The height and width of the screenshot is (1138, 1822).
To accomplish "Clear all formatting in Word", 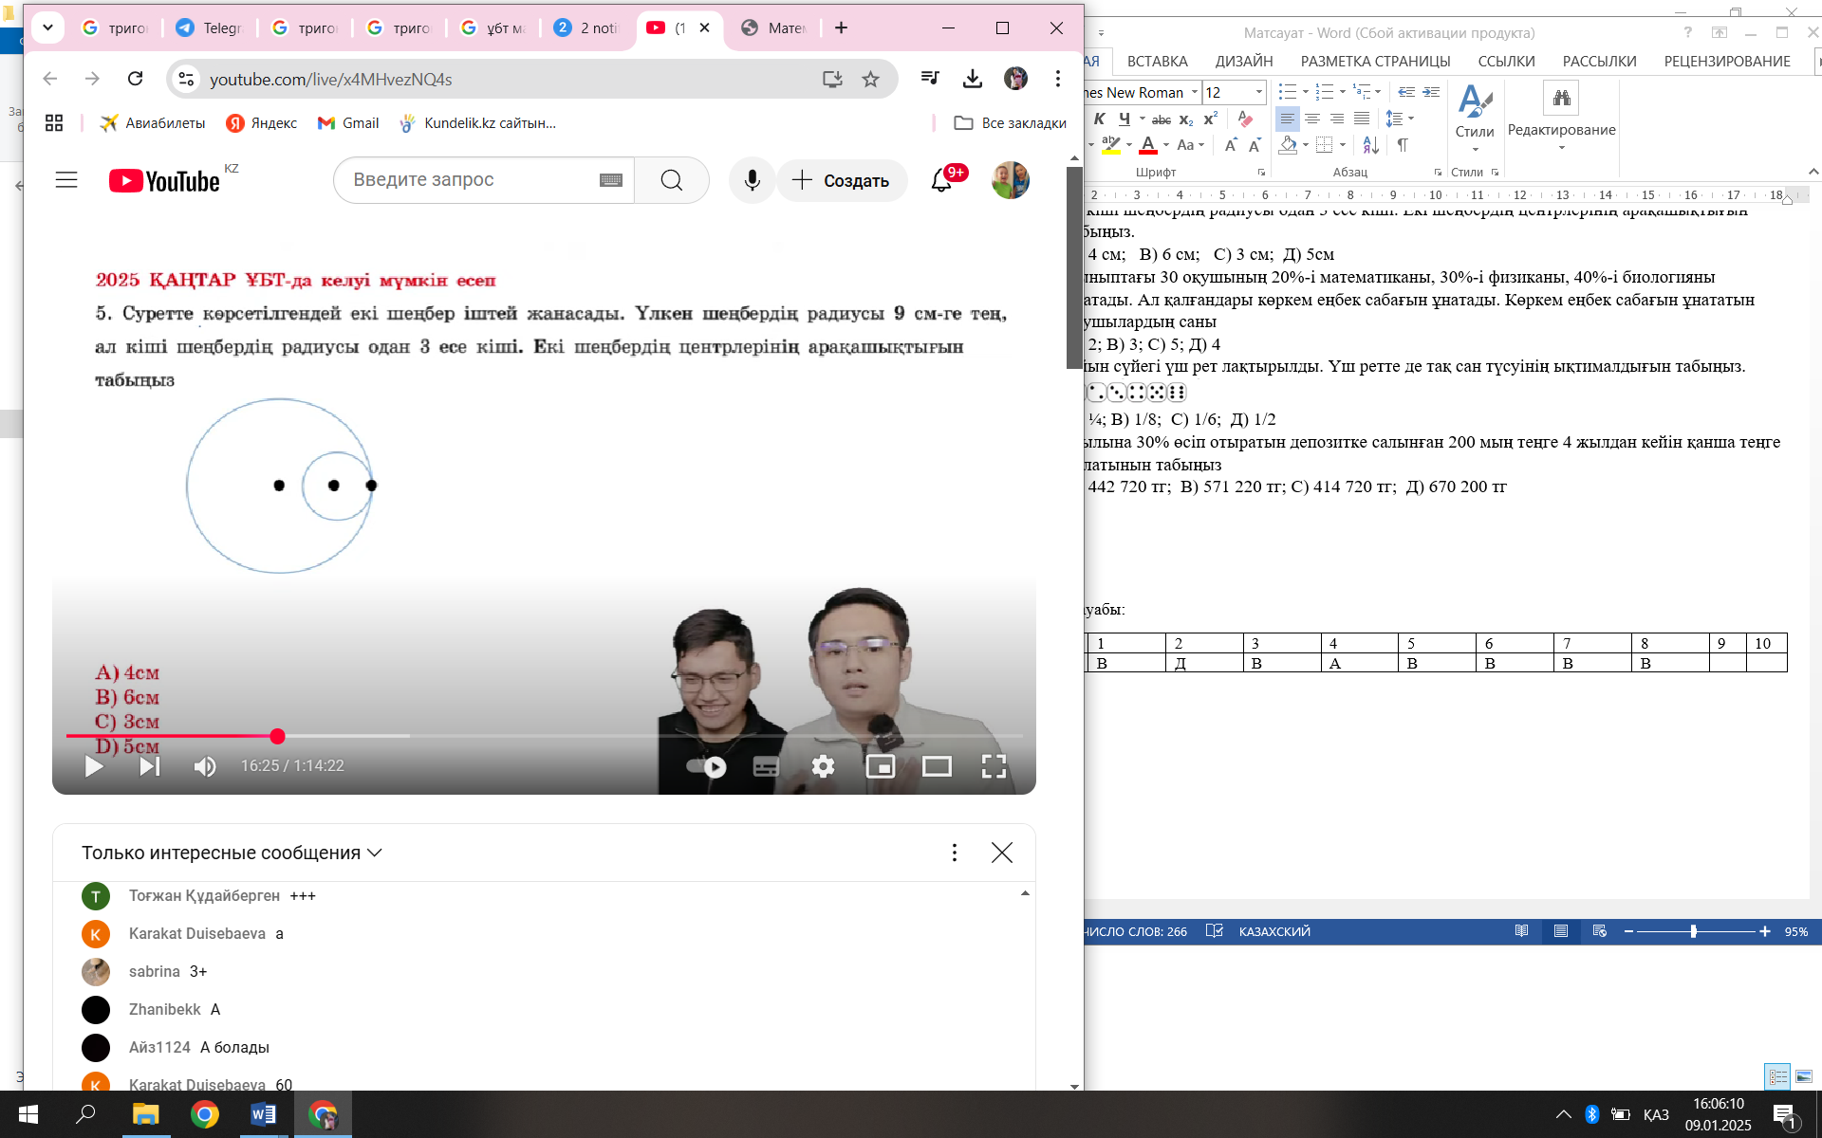I will [x=1246, y=119].
